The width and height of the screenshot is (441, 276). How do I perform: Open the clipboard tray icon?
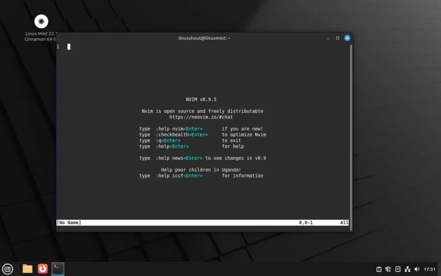[x=379, y=269]
